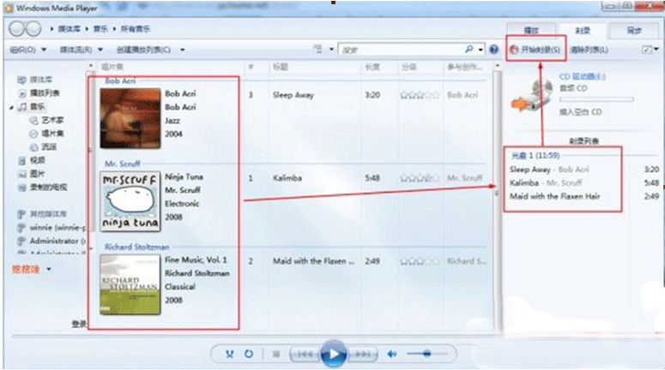665x370 pixels.
Task: Select Maid with the Flaxen Hair in burn list
Action: click(554, 196)
